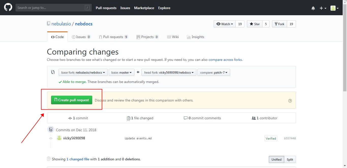Open vicky5690098 author link
This screenshot has height=168, width=347.
[x=74, y=138]
